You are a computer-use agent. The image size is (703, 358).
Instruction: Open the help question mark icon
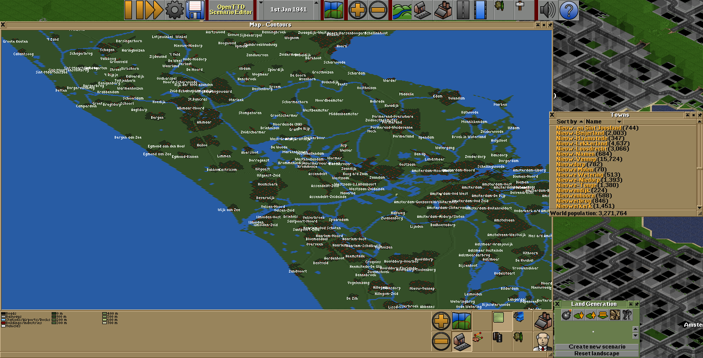coord(568,10)
